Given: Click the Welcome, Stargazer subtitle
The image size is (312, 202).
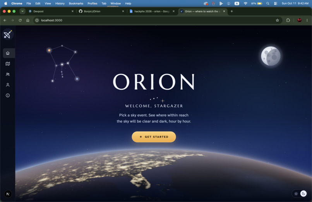Looking at the screenshot, I should [154, 106].
